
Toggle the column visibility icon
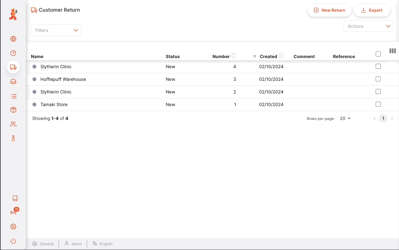click(x=392, y=51)
